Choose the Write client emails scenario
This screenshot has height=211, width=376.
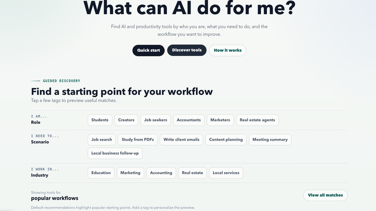pyautogui.click(x=181, y=140)
